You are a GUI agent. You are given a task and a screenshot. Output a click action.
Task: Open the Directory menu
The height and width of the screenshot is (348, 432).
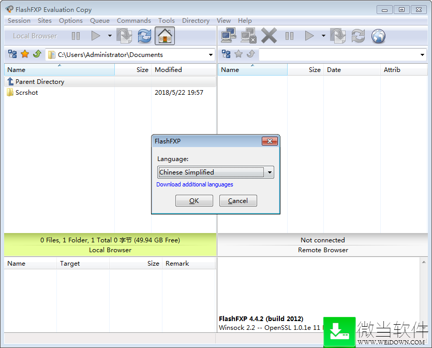[196, 21]
